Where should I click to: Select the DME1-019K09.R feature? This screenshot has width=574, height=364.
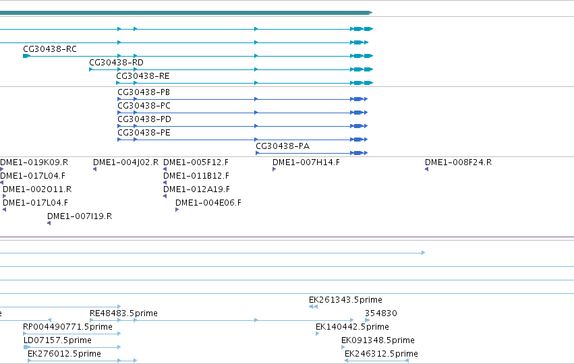pos(34,162)
